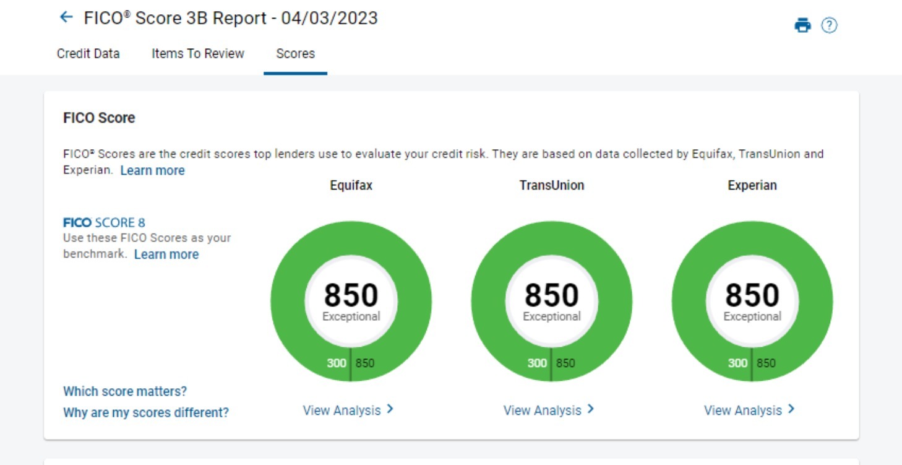Open Which score matters link

click(124, 391)
